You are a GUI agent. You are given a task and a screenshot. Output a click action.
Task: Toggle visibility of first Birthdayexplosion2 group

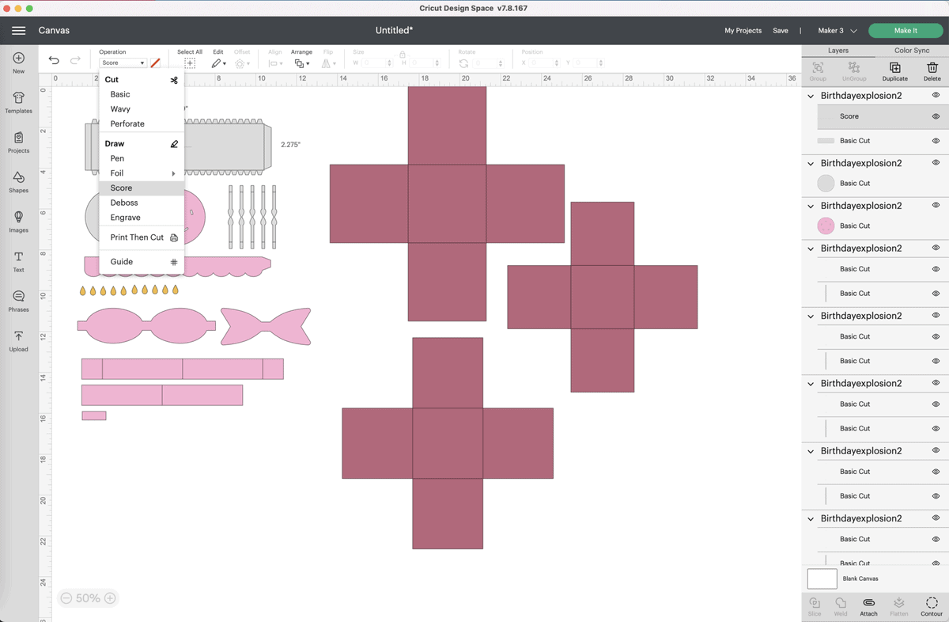click(x=936, y=96)
